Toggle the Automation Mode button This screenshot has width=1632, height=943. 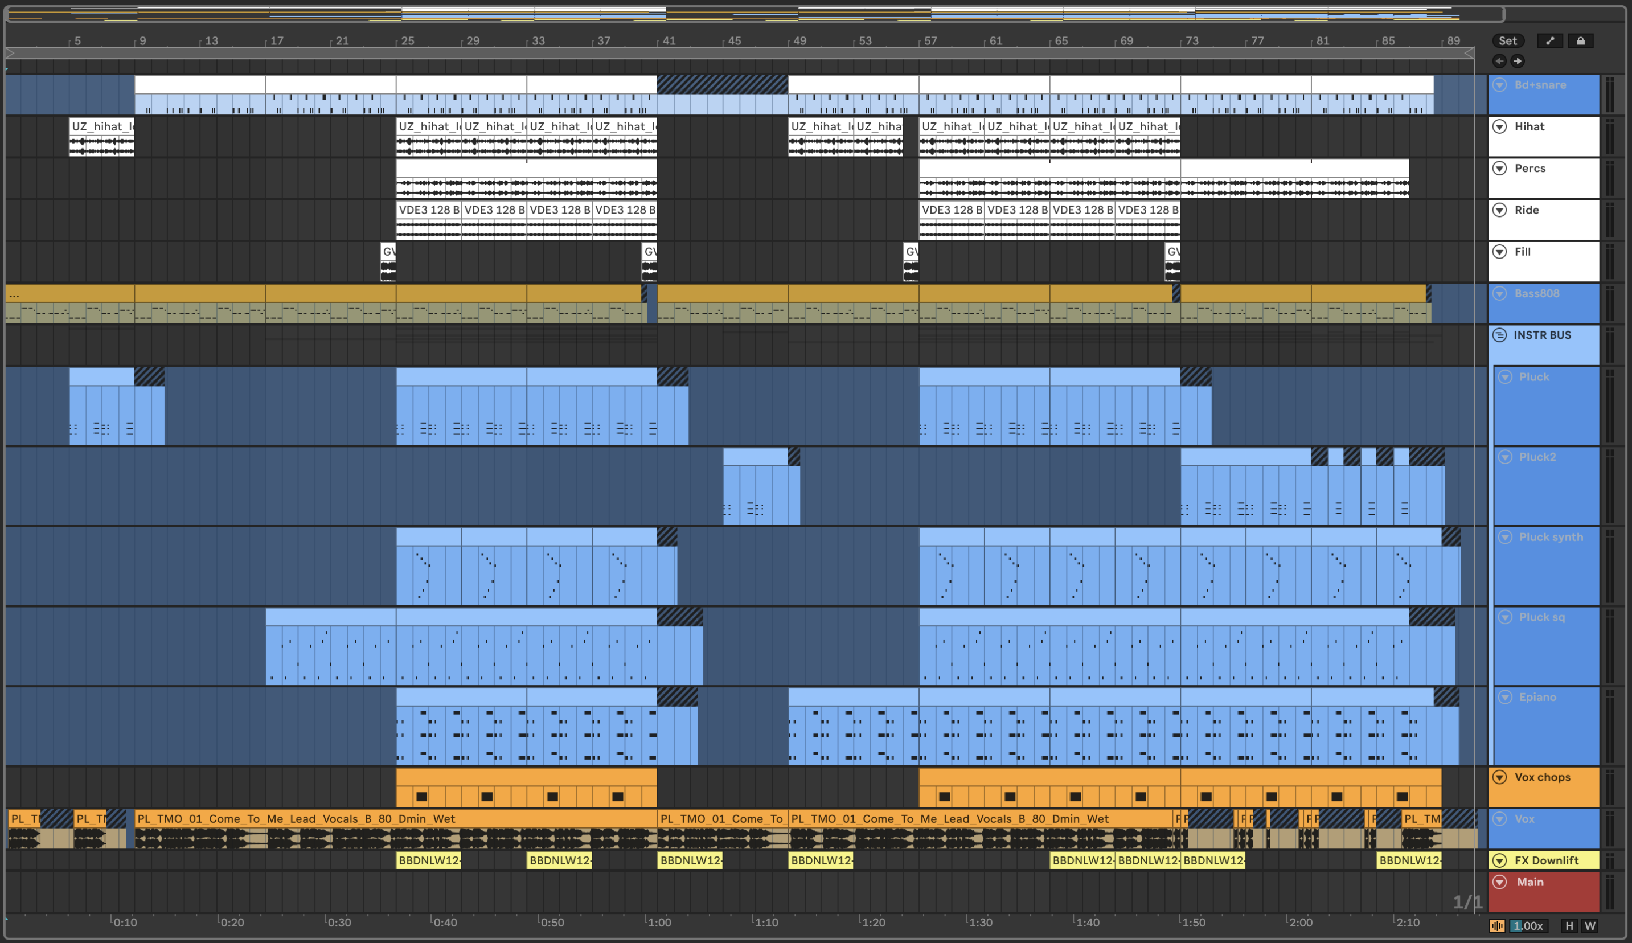[1550, 41]
